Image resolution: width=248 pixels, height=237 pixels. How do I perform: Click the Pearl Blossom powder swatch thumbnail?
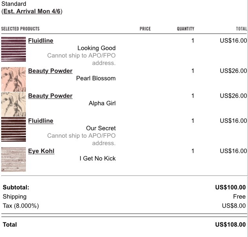(13, 79)
